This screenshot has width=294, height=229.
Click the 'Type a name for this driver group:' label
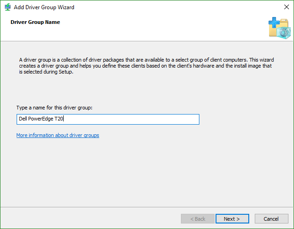[54, 108]
